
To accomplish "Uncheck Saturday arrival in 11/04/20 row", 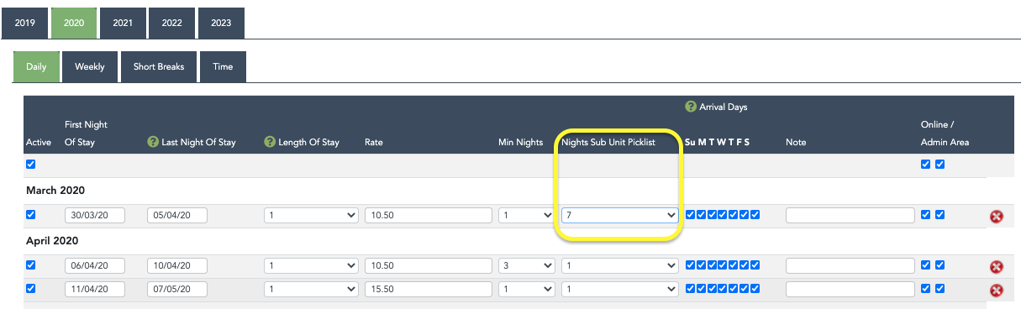I will (x=755, y=289).
